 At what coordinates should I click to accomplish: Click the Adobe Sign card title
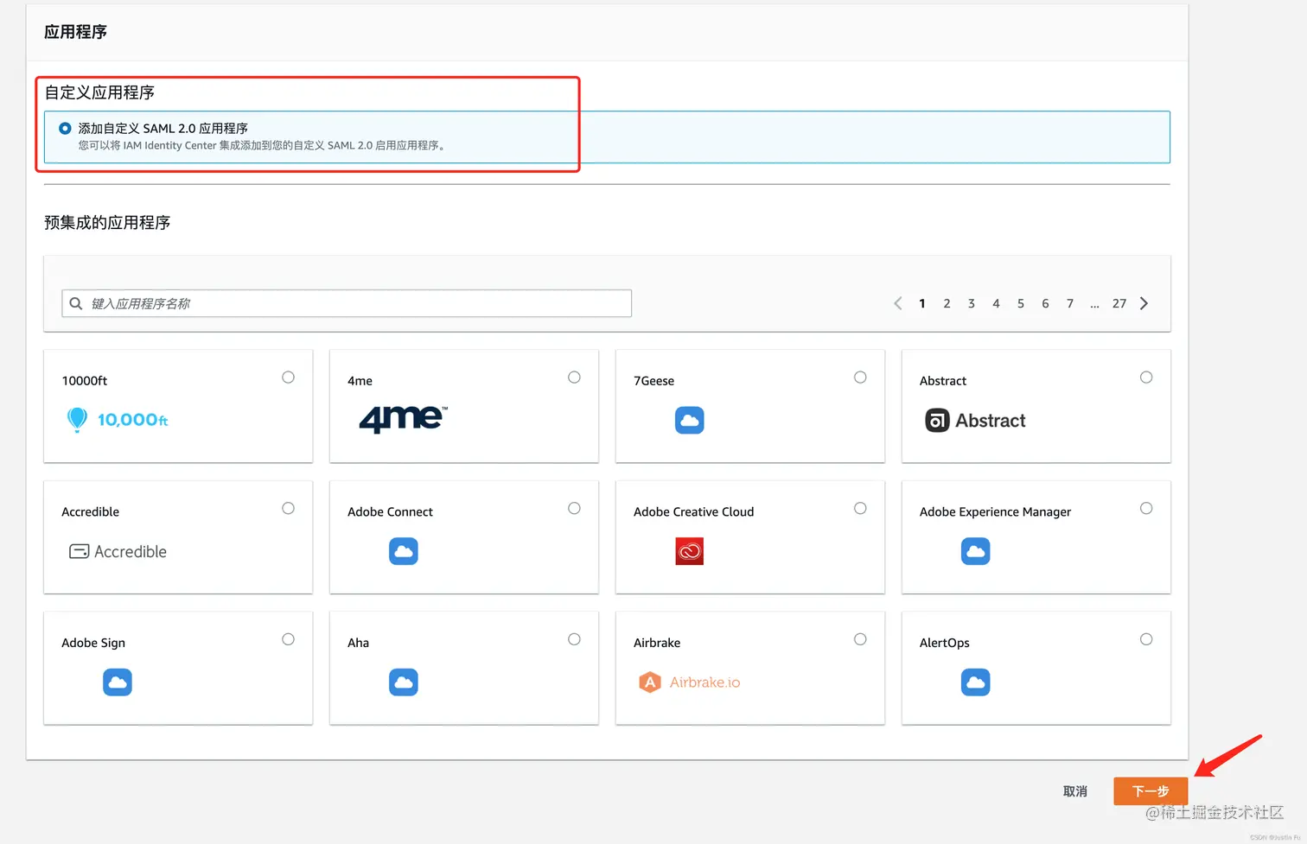93,643
